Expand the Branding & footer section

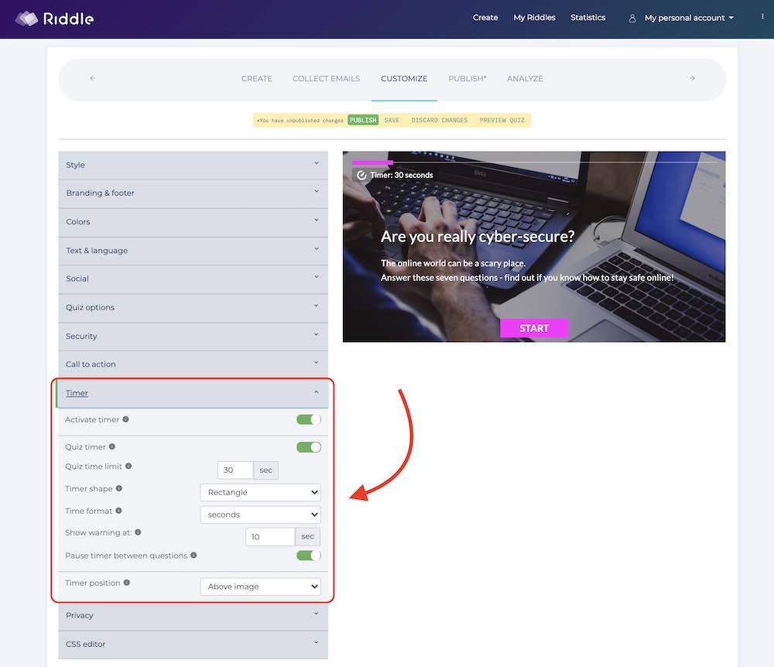tap(193, 193)
